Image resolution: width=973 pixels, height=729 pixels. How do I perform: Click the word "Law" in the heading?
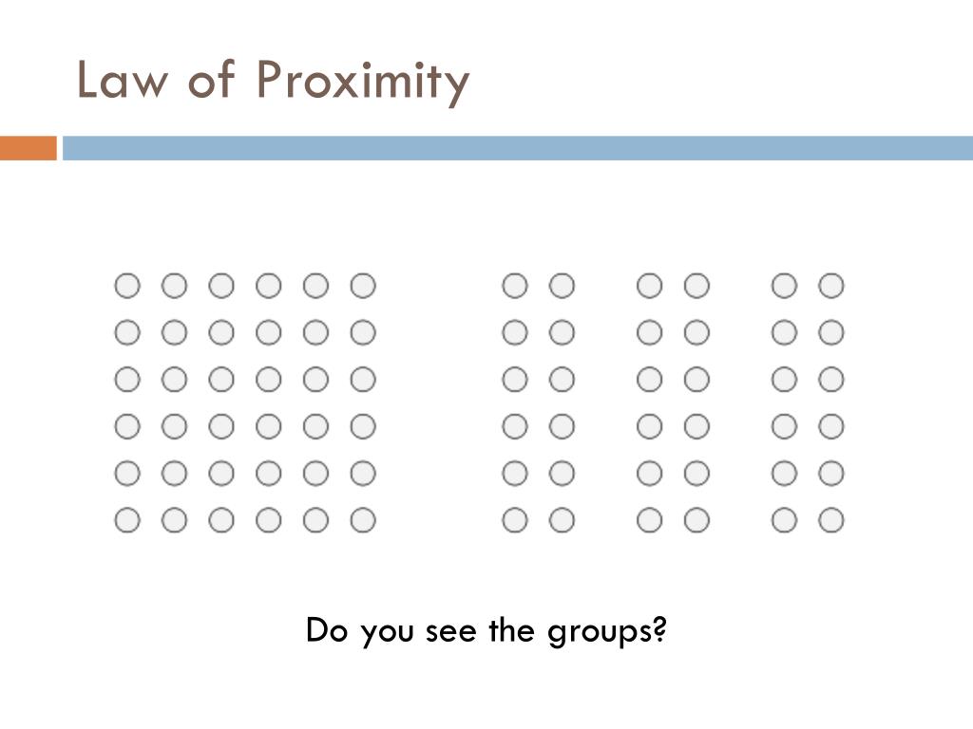[x=123, y=80]
